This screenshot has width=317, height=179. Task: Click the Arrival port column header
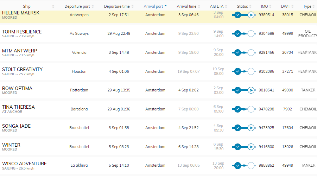pyautogui.click(x=154, y=6)
